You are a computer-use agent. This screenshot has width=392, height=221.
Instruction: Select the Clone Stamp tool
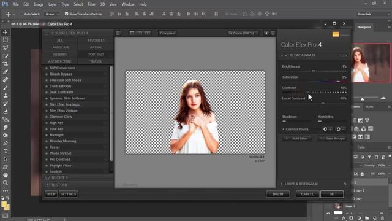click(x=6, y=96)
